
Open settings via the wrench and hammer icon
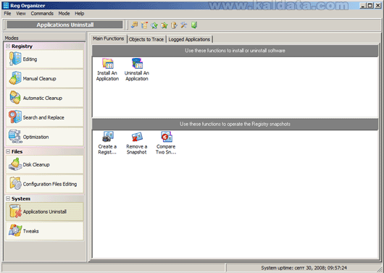[x=184, y=25]
